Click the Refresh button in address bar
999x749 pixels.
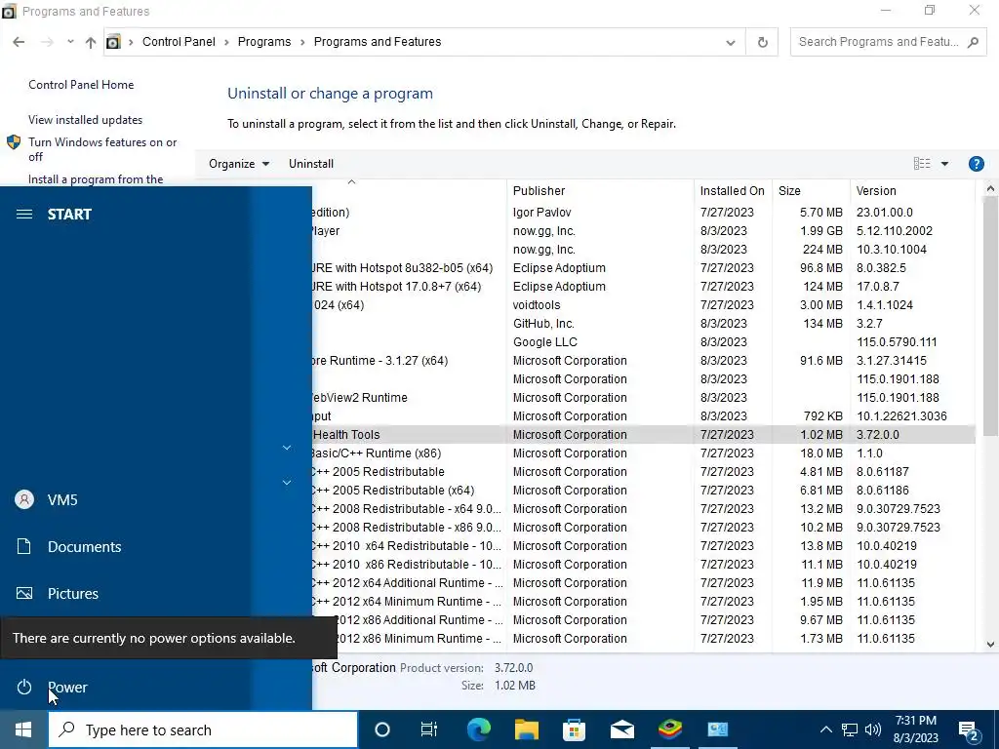(x=762, y=42)
